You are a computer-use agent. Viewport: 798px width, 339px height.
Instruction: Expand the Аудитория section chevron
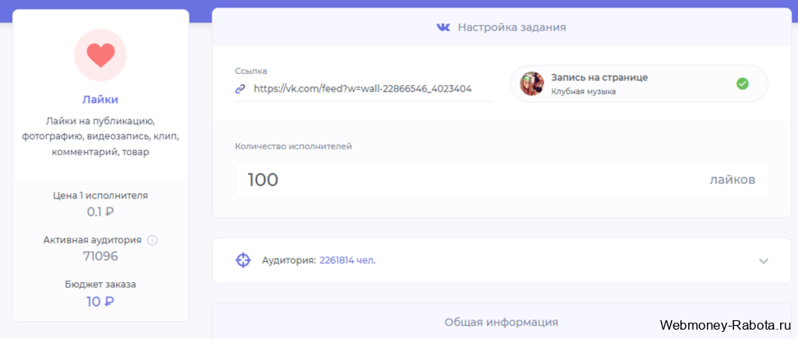click(763, 260)
